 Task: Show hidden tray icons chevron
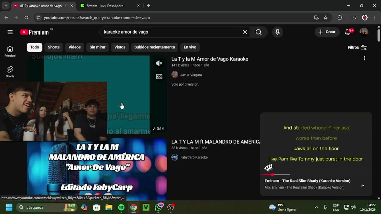(x=316, y=207)
